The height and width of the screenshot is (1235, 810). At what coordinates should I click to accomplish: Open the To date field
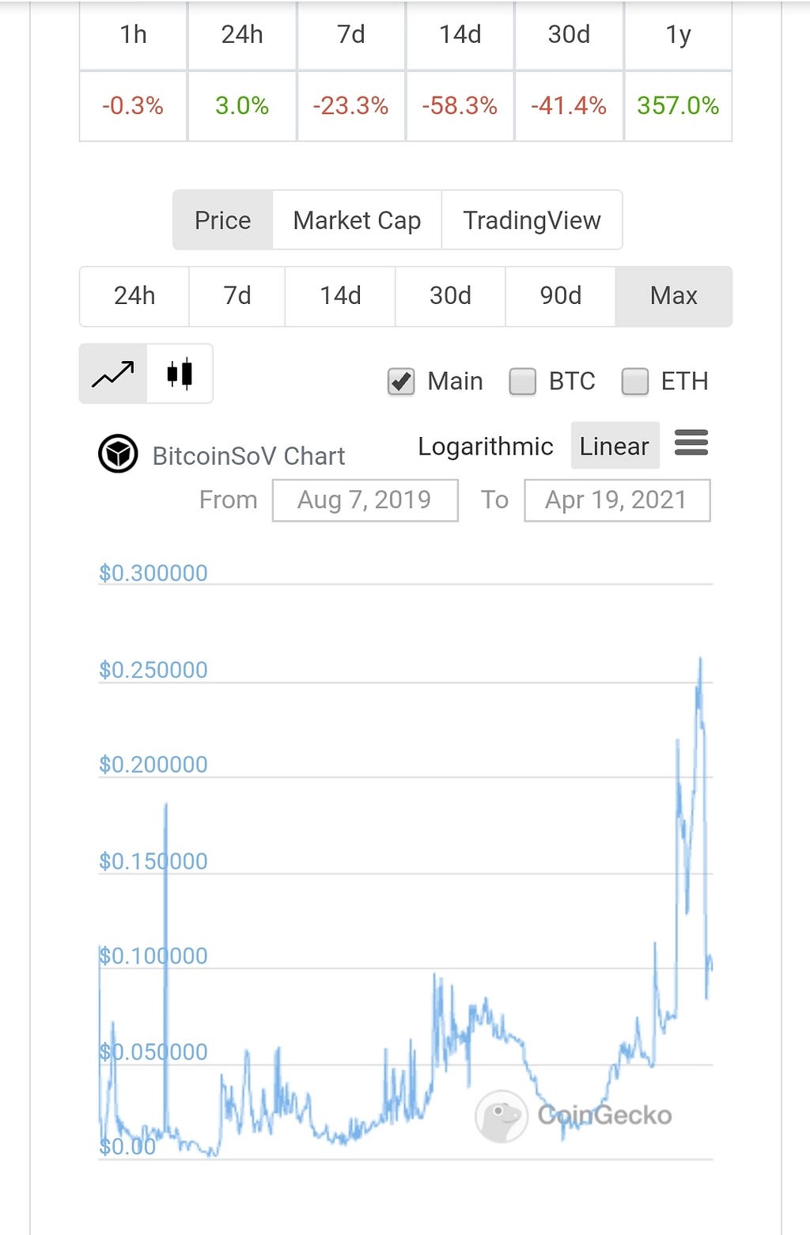click(x=617, y=500)
